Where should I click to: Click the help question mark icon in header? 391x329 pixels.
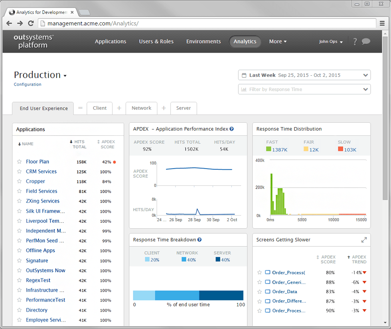[355, 41]
